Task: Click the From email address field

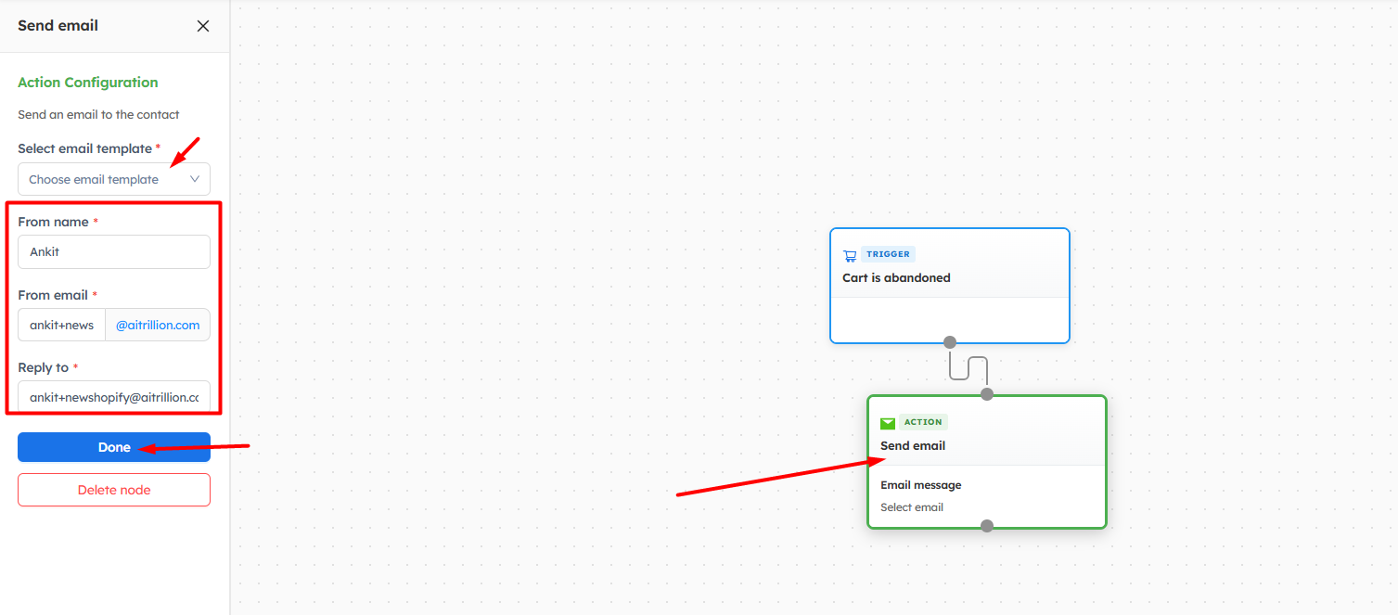Action: pos(62,326)
